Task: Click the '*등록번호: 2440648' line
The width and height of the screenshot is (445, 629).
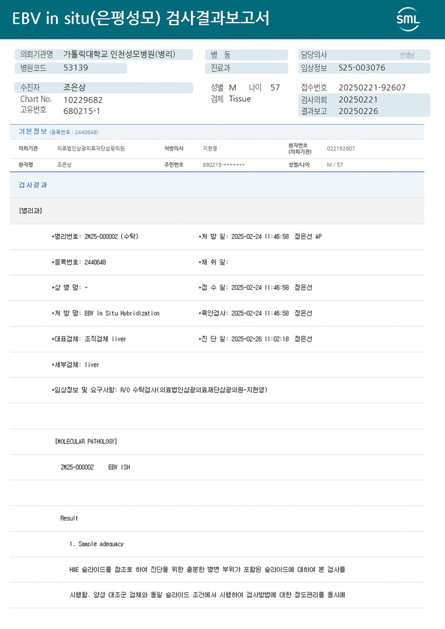Action: pyautogui.click(x=79, y=262)
